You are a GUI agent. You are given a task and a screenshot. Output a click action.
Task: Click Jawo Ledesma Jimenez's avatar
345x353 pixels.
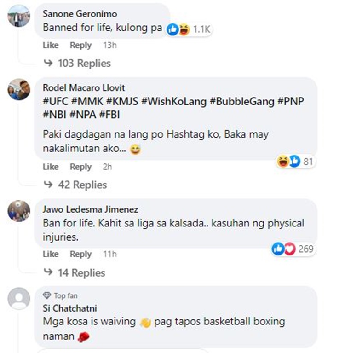pos(19,211)
